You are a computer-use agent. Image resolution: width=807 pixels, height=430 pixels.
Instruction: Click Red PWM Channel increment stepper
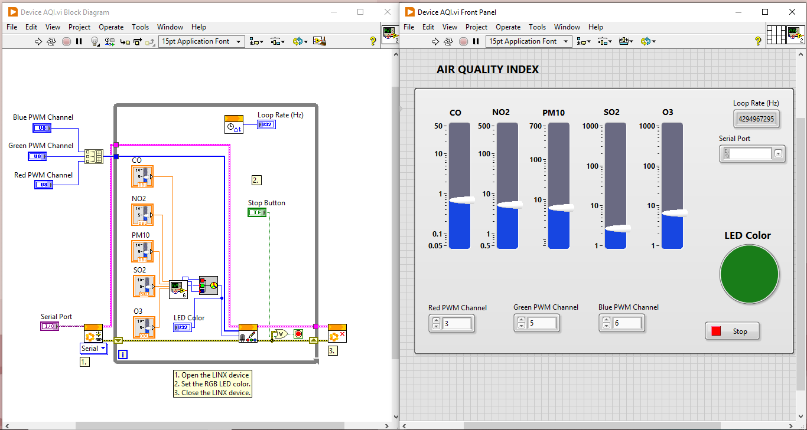coord(436,320)
